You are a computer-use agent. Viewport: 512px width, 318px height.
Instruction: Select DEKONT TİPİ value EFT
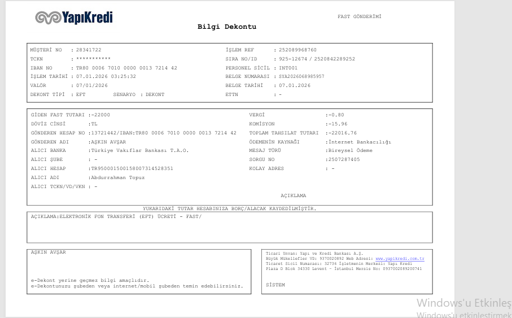[81, 94]
